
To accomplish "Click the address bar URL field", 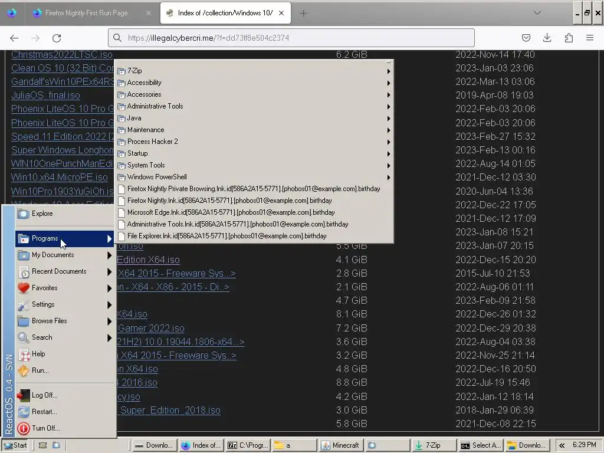I will tap(291, 38).
